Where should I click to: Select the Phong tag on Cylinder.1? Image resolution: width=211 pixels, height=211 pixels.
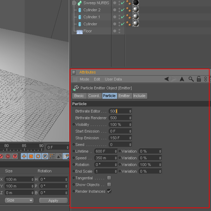point(128,17)
